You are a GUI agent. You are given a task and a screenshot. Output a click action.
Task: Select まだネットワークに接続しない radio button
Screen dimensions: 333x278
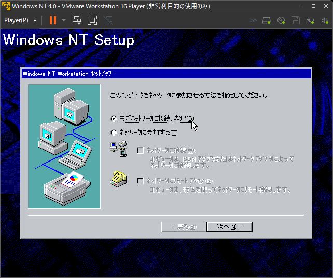(x=114, y=119)
